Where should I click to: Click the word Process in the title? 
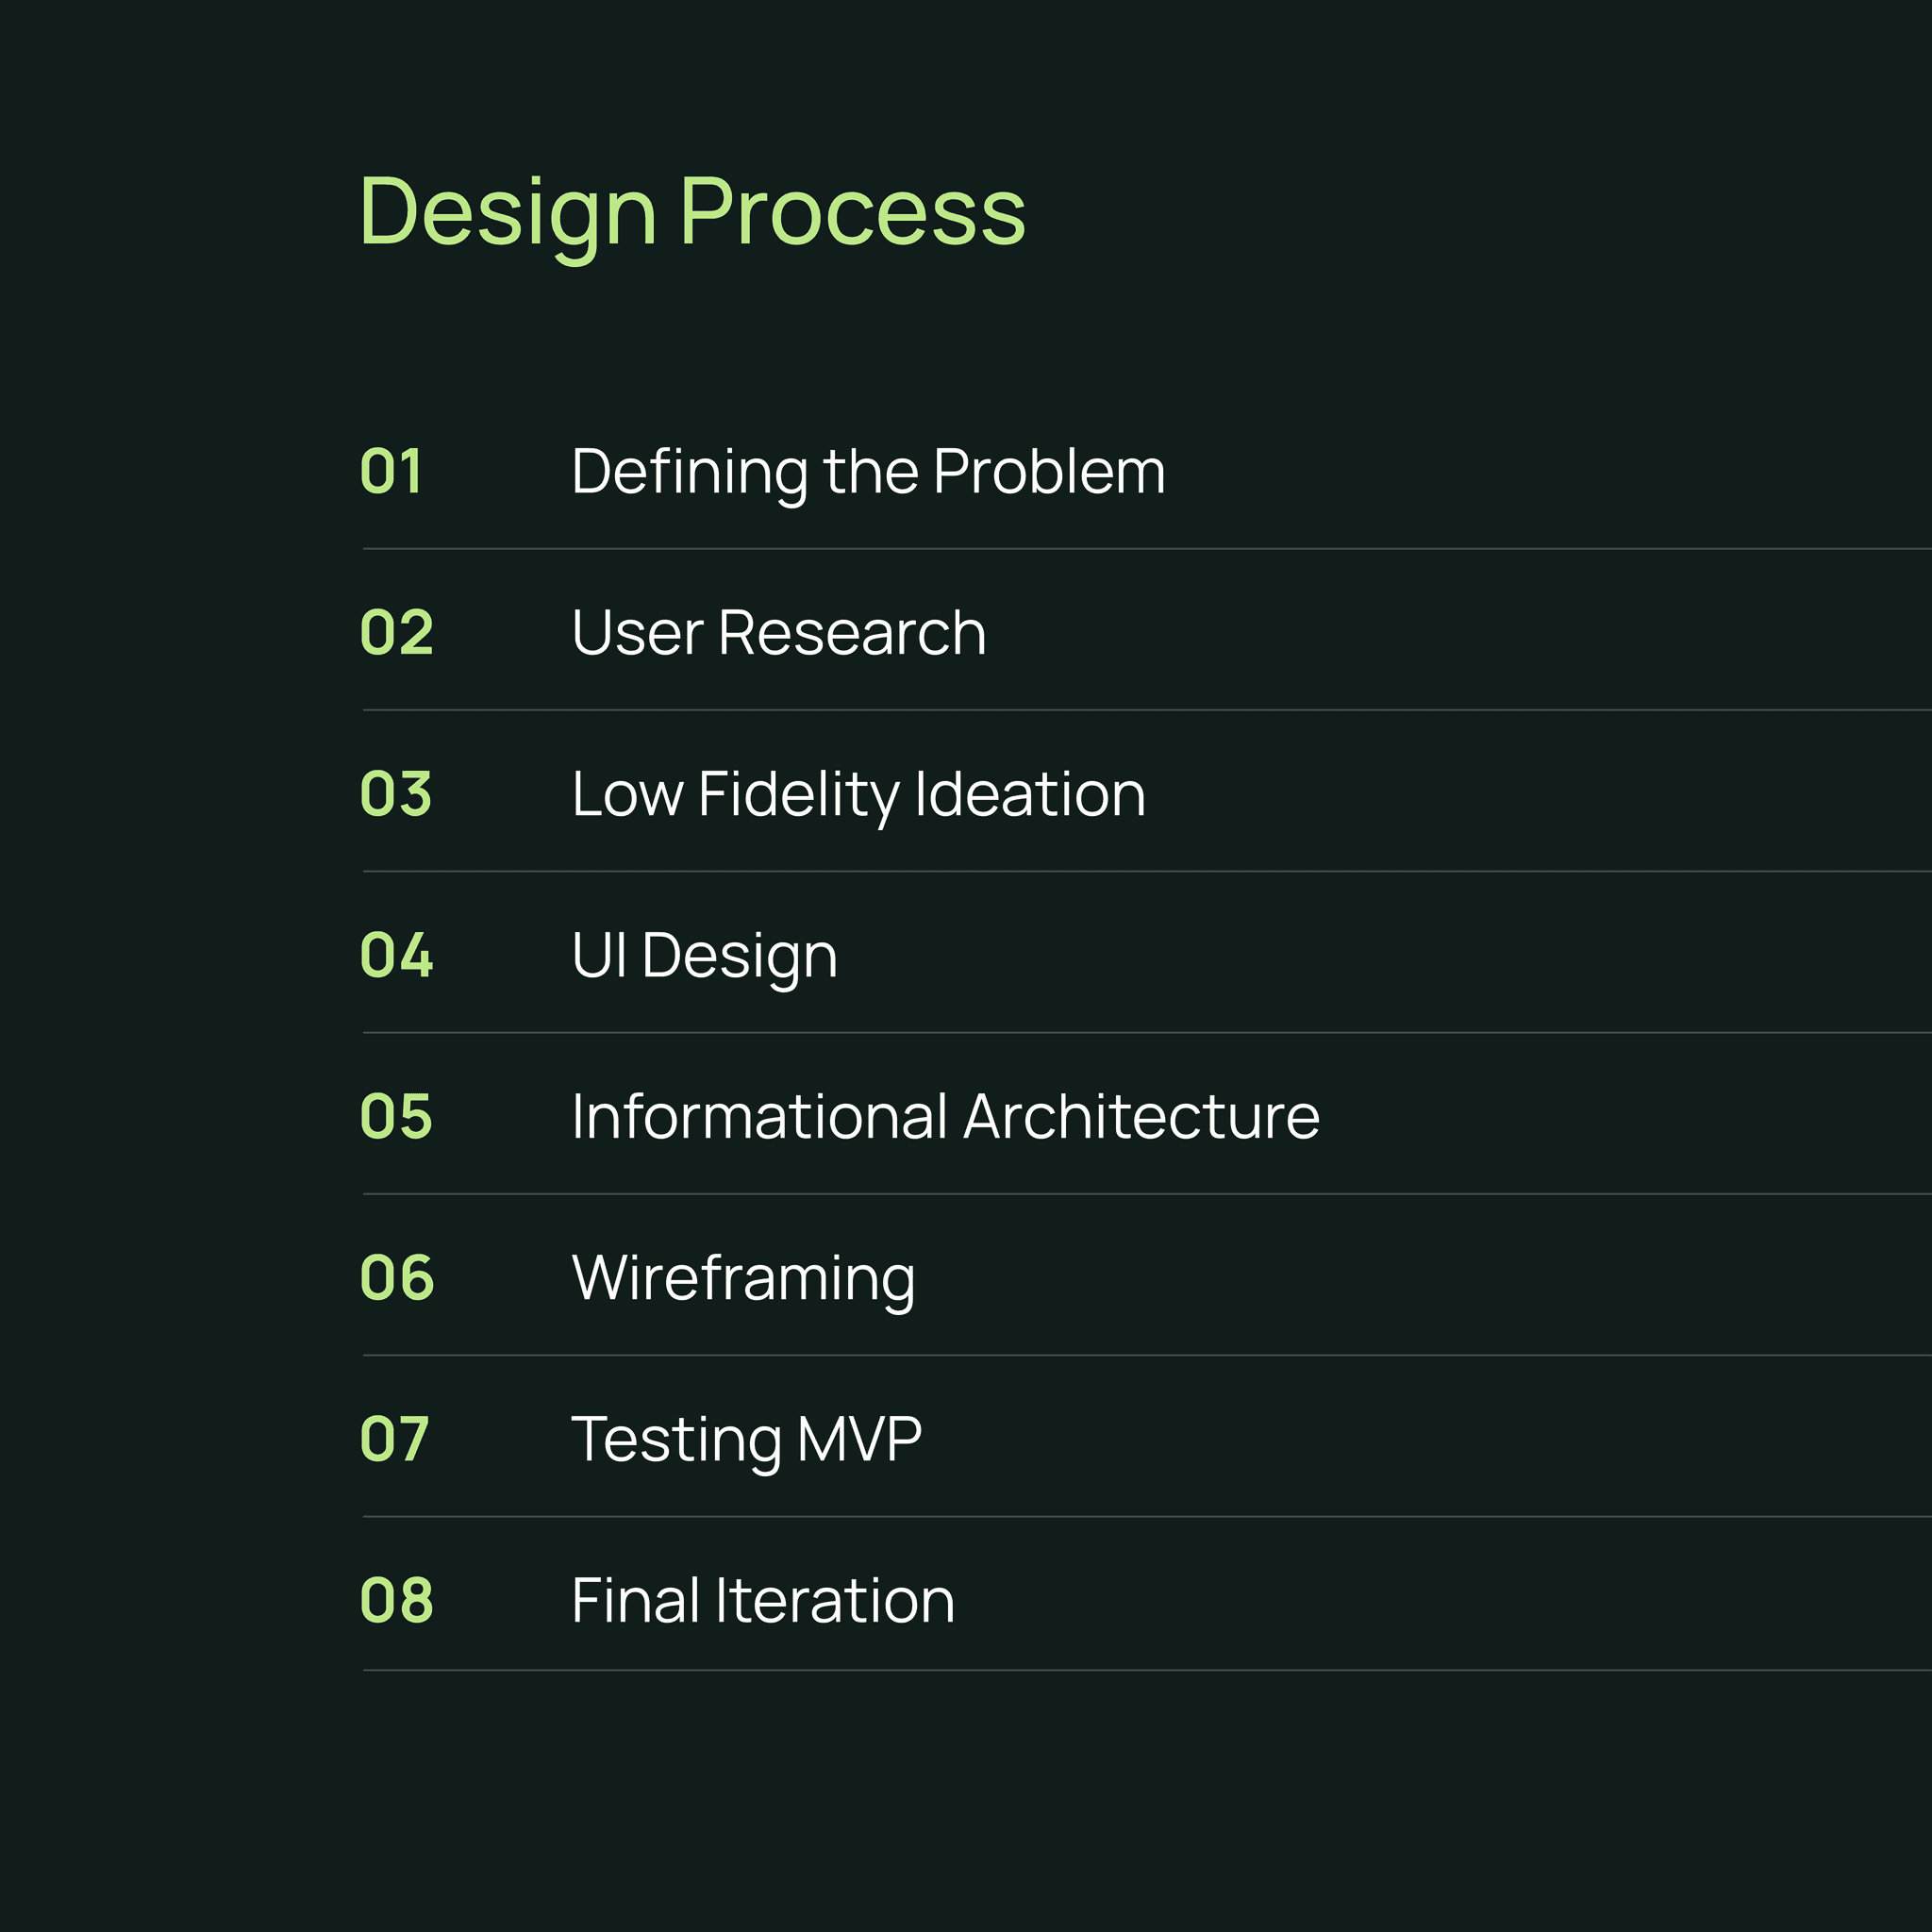(853, 212)
